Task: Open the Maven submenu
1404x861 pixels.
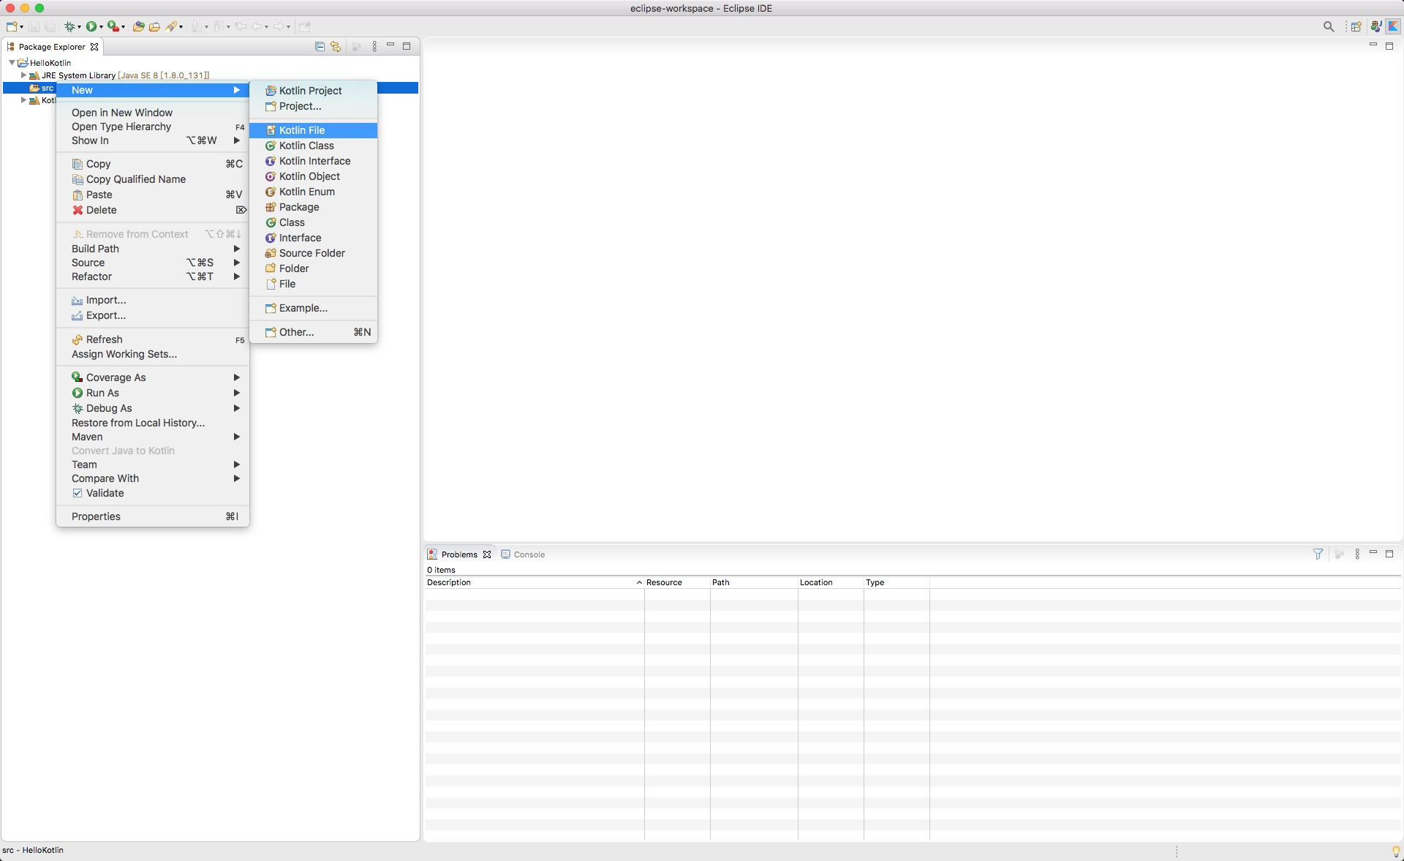Action: tap(153, 437)
